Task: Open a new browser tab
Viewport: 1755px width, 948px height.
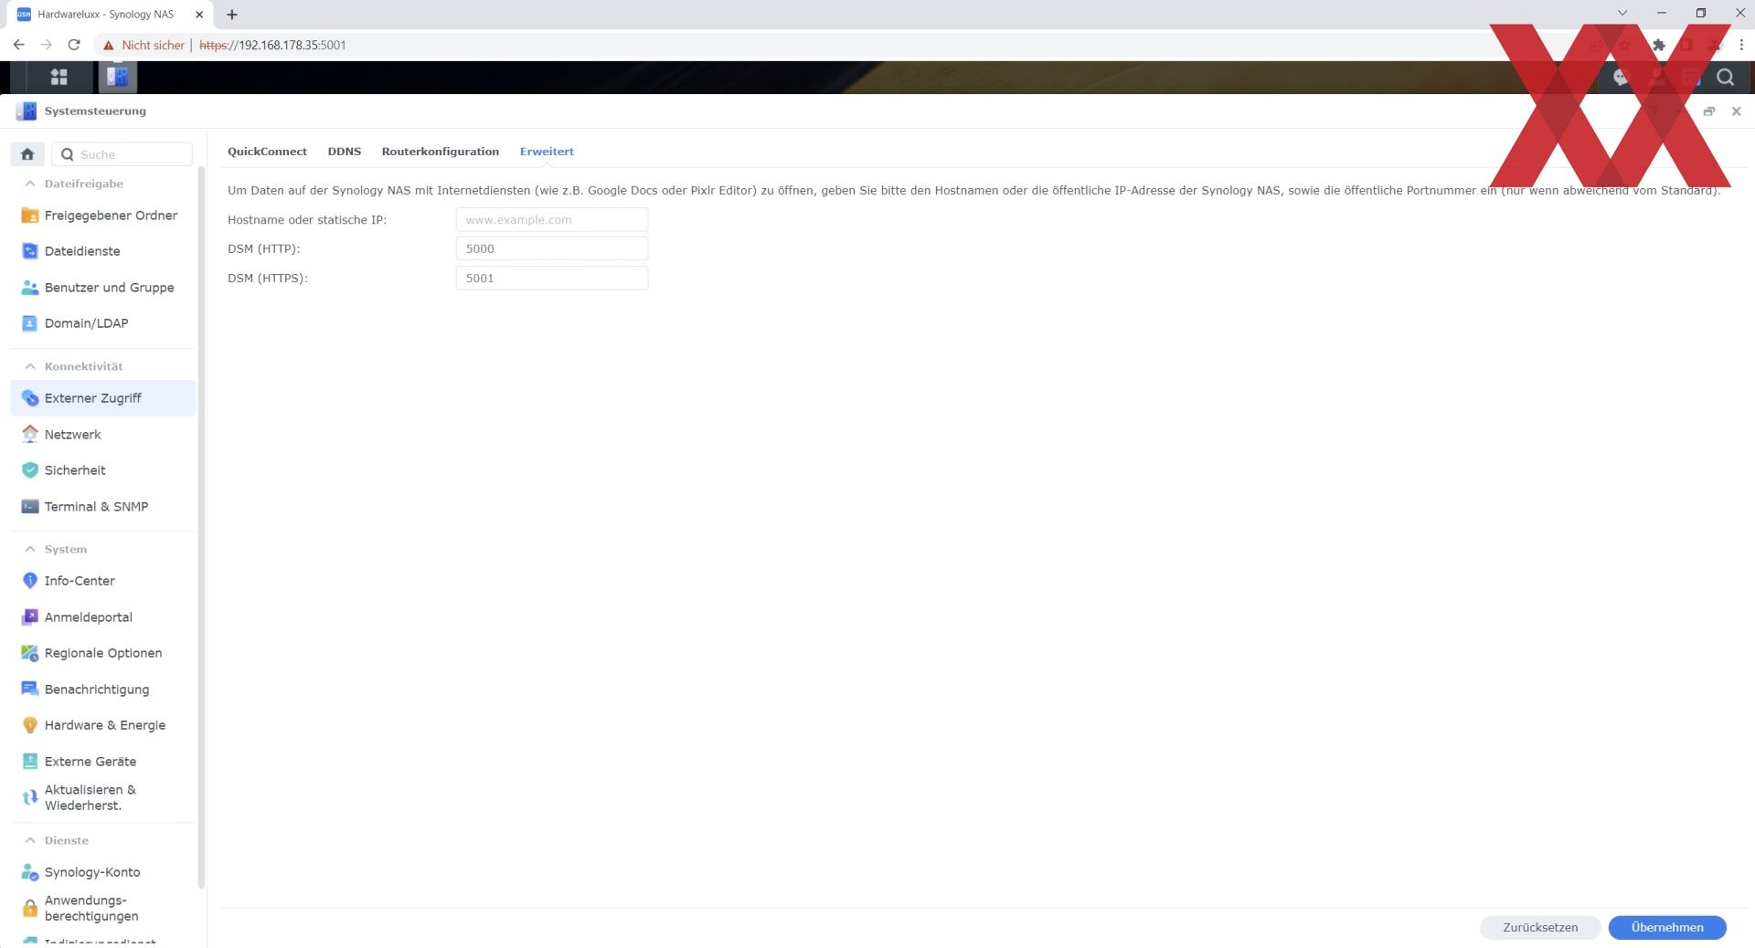Action: [232, 15]
